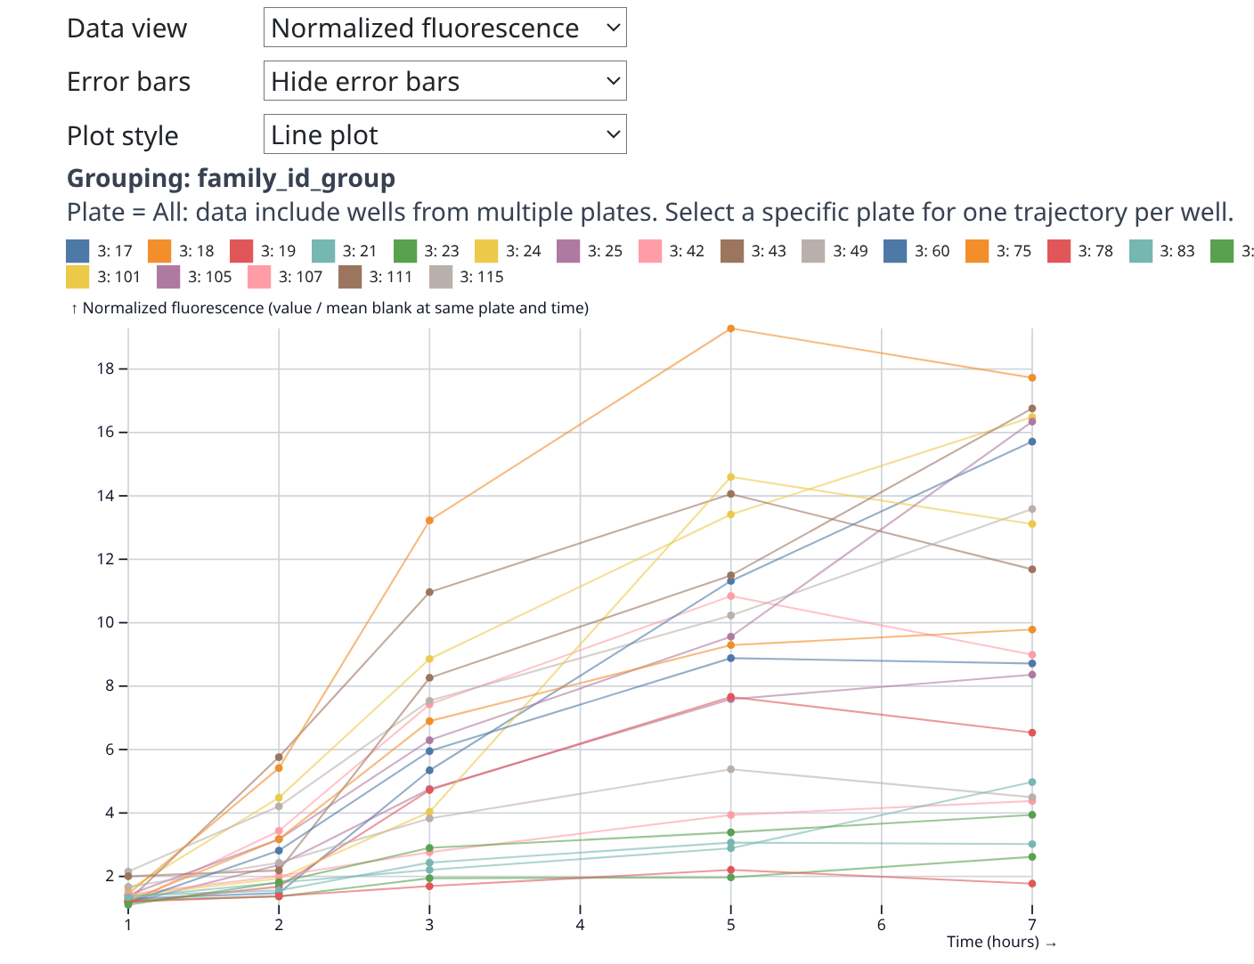Click the pink swatch for 3: 42
This screenshot has height=964, width=1254.
(650, 251)
